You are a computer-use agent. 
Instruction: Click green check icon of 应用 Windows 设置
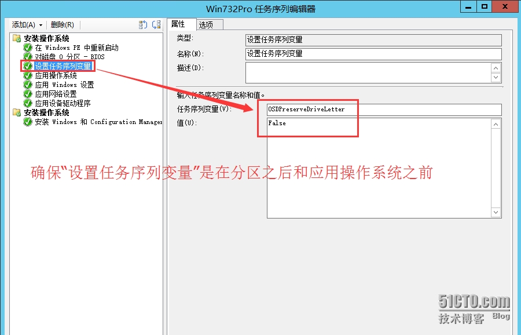pyautogui.click(x=28, y=85)
